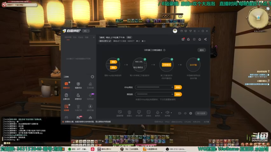
Task: Click the share icon in room header
Action: click(205, 39)
